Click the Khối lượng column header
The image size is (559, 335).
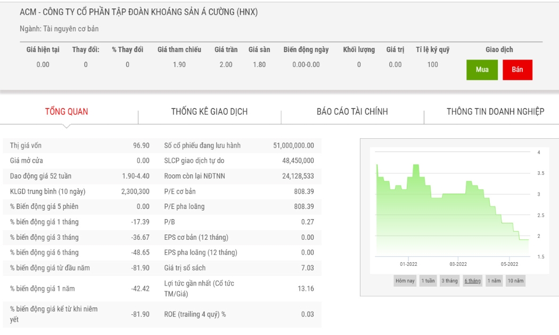(x=359, y=50)
